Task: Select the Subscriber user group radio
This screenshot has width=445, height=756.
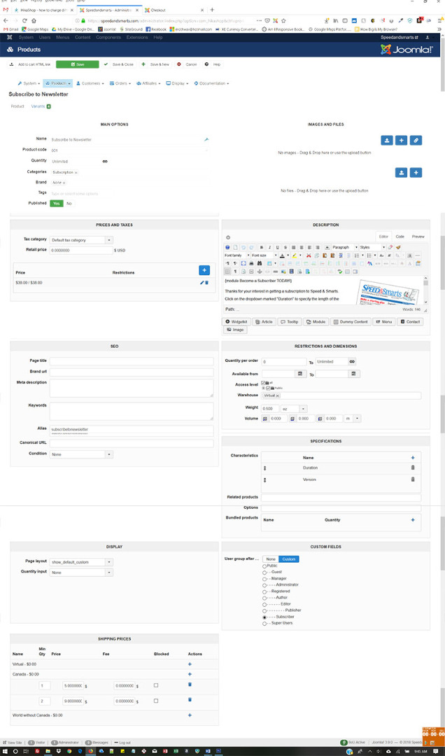Action: [264, 617]
